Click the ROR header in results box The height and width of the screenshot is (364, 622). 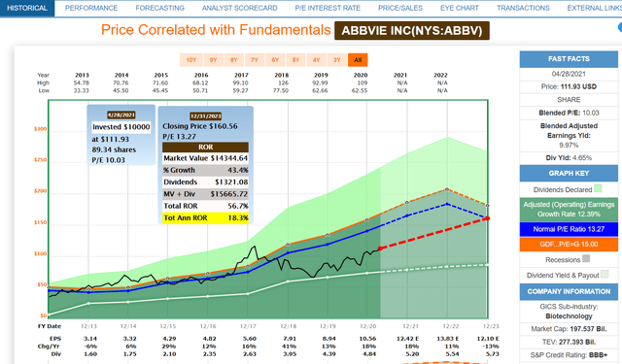205,147
